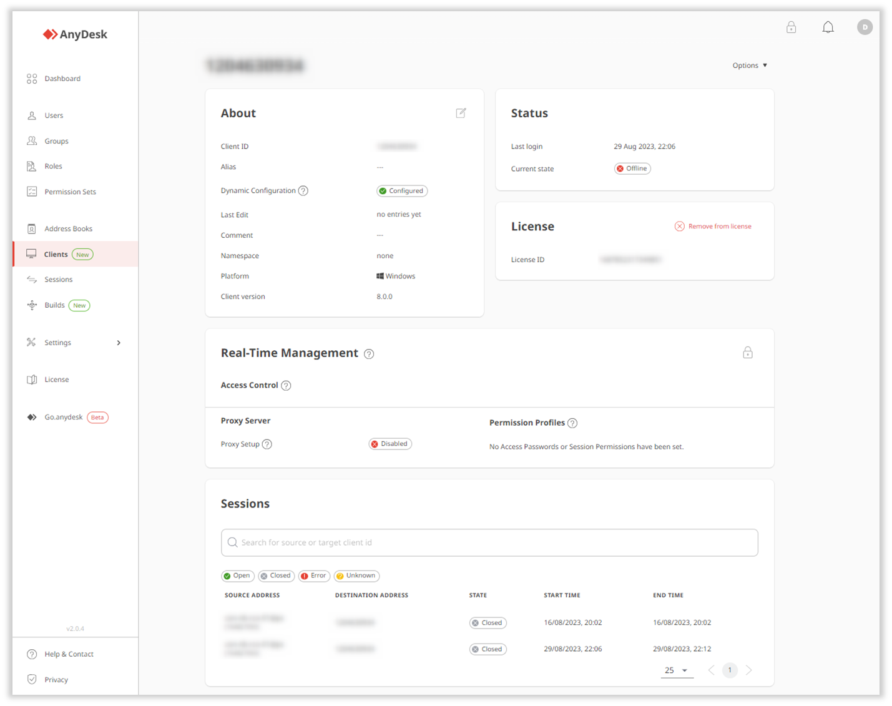
Task: Click the edit pencil in the About card
Action: 461,113
